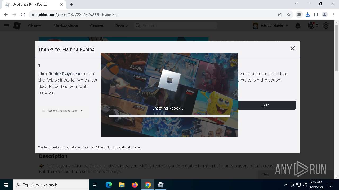The image size is (339, 190).
Task: Open Roblox notifications bell
Action: [298, 26]
